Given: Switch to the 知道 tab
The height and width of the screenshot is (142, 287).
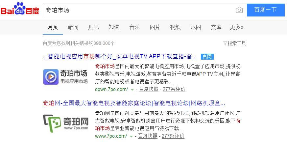Looking at the screenshot, I should 114,27.
